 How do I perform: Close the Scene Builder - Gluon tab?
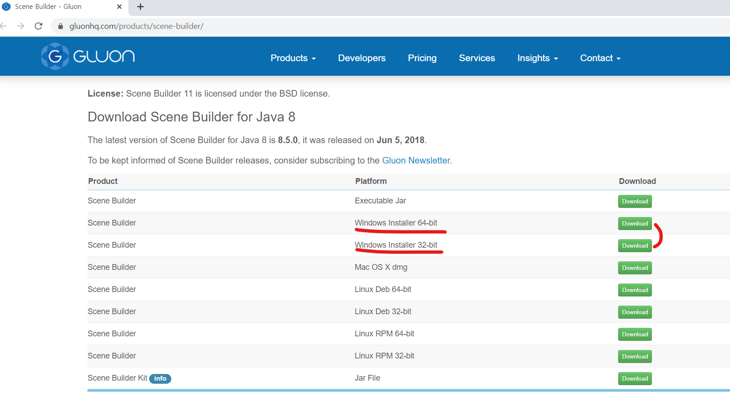[119, 7]
